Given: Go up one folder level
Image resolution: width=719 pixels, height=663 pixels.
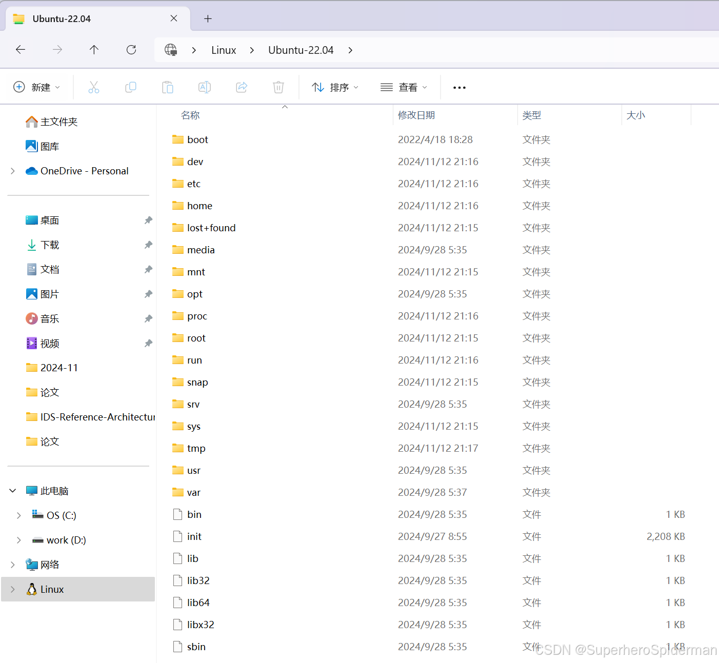Looking at the screenshot, I should (x=94, y=50).
